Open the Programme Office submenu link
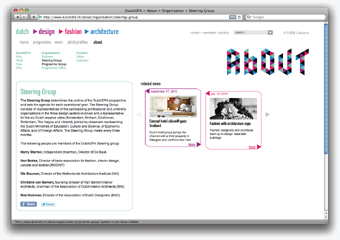 [54, 68]
